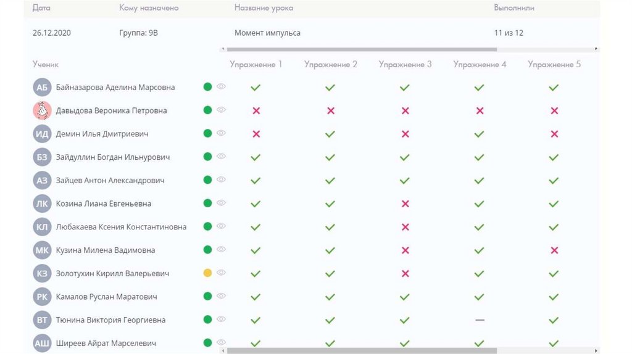The height and width of the screenshot is (354, 632).
Task: Click Давыдова Вероника's photo avatar
Action: (41, 110)
